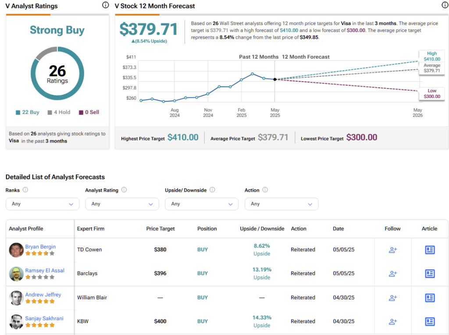The width and height of the screenshot is (449, 335).
Task: Click 14.33% Upside in KBW row
Action: click(x=262, y=321)
